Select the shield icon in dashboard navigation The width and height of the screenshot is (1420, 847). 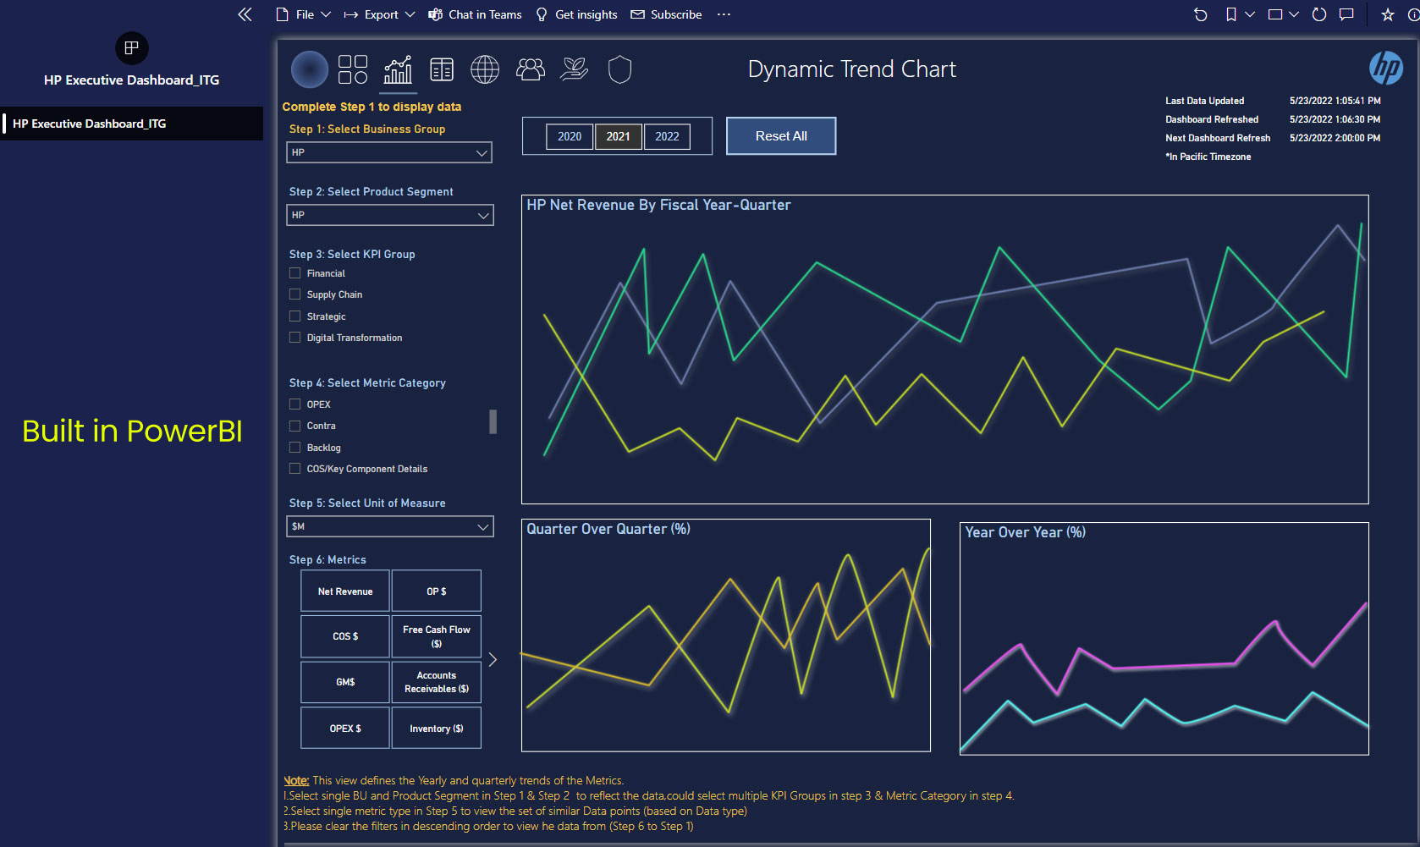(x=619, y=69)
